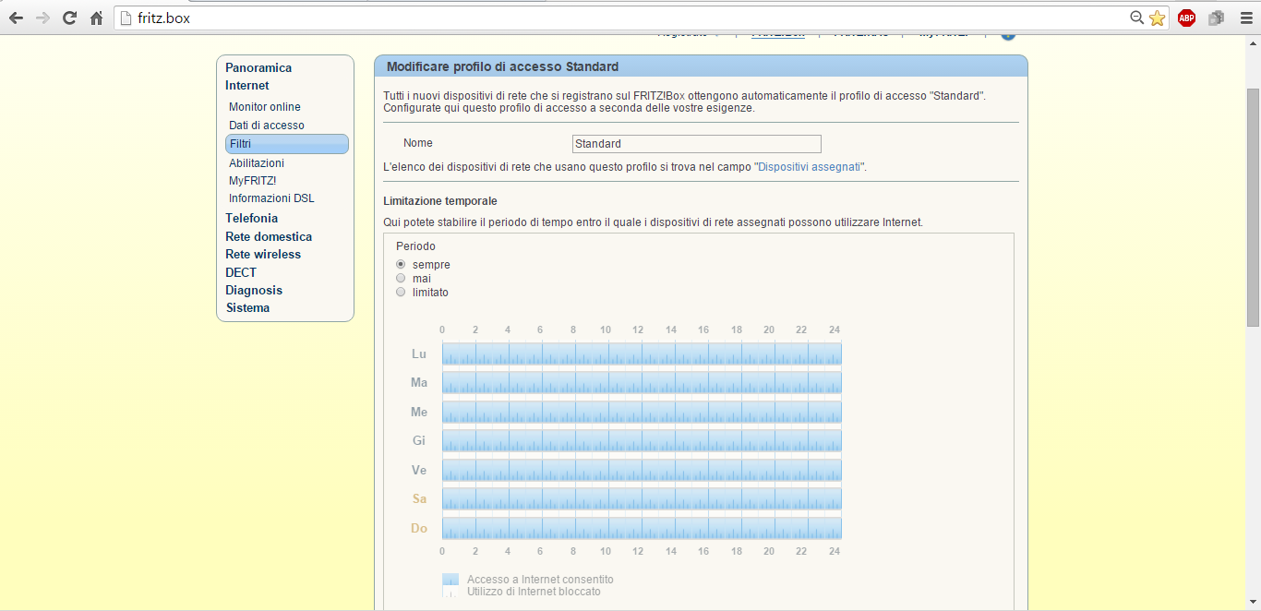1261x611 pixels.
Task: Follow the 'Dispositivi assegnati' link
Action: [809, 167]
